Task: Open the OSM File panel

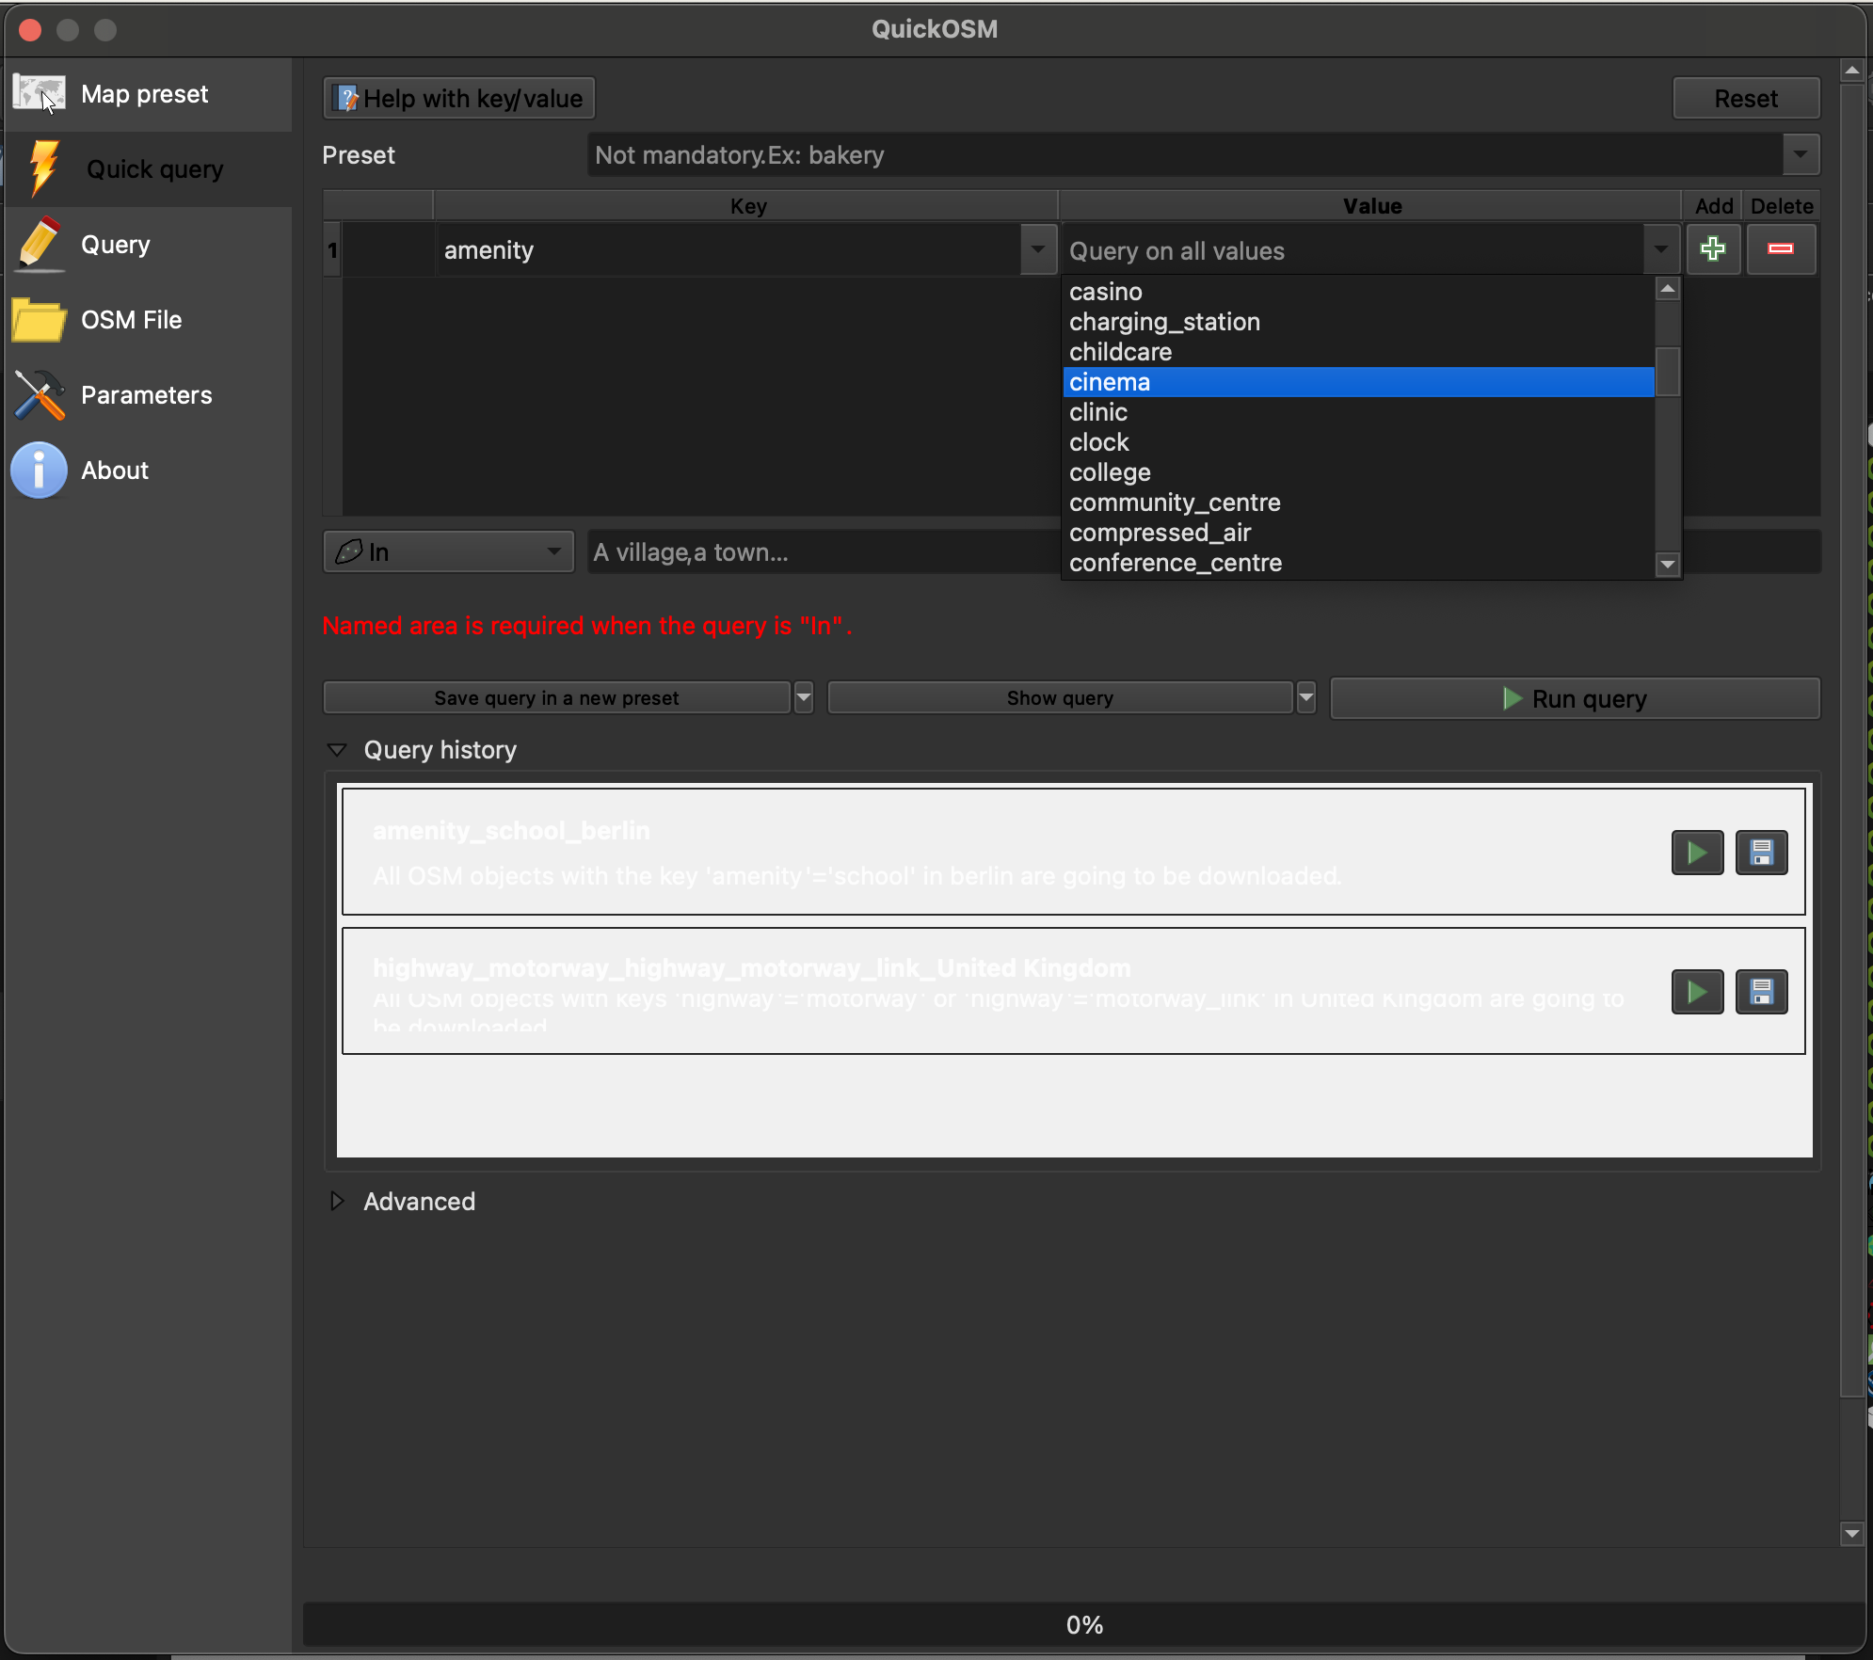Action: (x=131, y=320)
